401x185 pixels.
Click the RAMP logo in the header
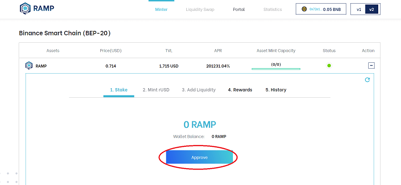(37, 9)
